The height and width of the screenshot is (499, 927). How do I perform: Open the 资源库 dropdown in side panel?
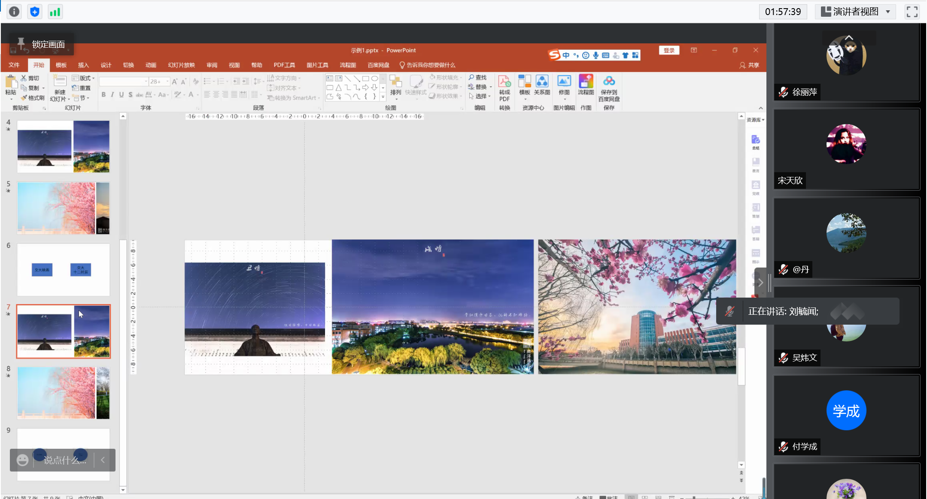point(756,120)
